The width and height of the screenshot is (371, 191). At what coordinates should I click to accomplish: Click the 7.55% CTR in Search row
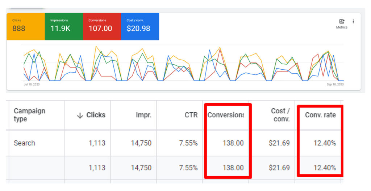click(188, 143)
